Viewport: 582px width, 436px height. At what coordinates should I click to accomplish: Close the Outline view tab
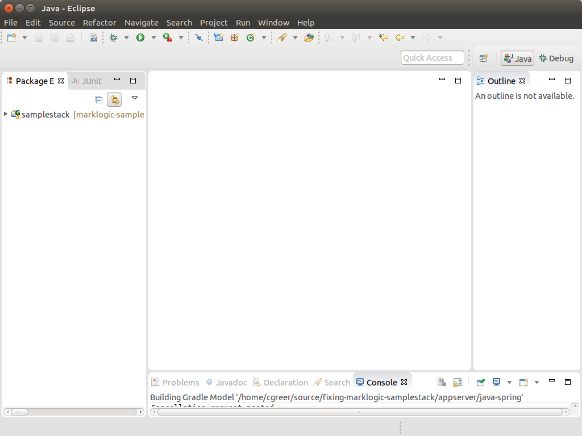[x=522, y=81]
